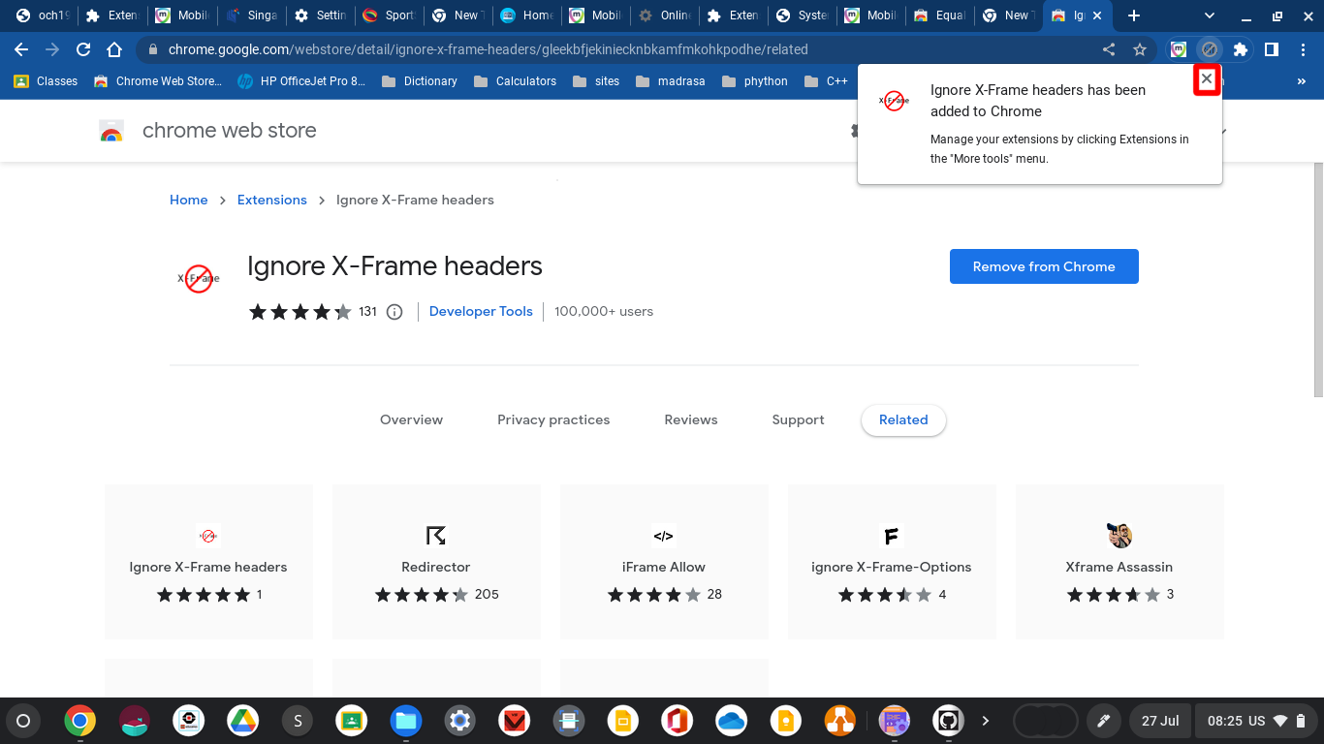Switch to the Home tab
Viewport: 1324px width, 744px height.
pos(528,15)
